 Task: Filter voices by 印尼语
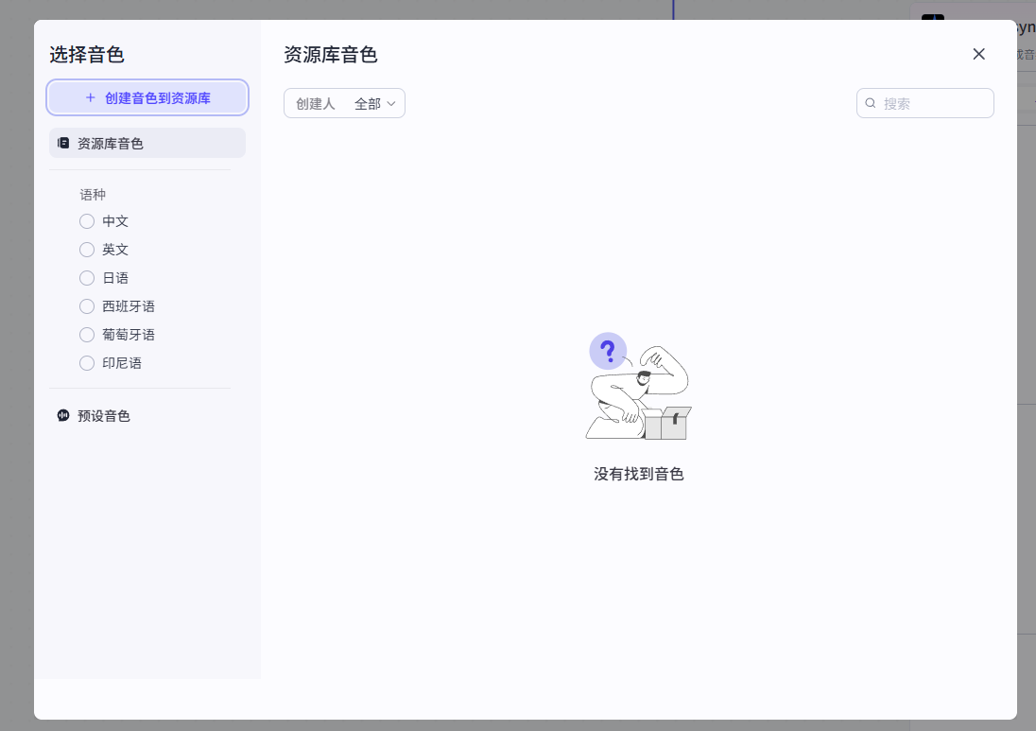(x=87, y=363)
